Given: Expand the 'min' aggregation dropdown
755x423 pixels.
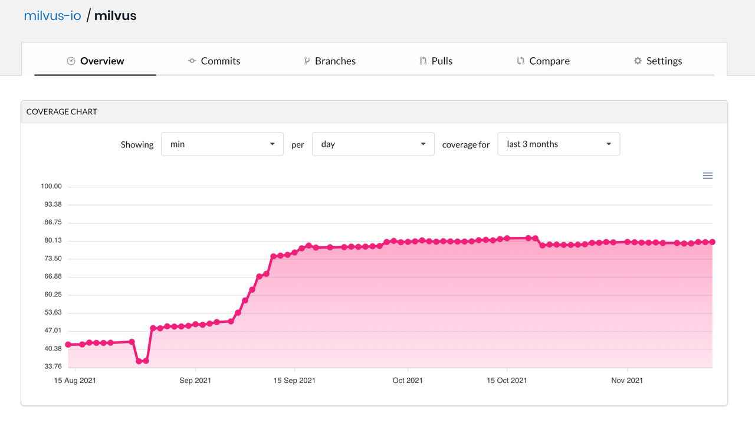Looking at the screenshot, I should [x=222, y=144].
